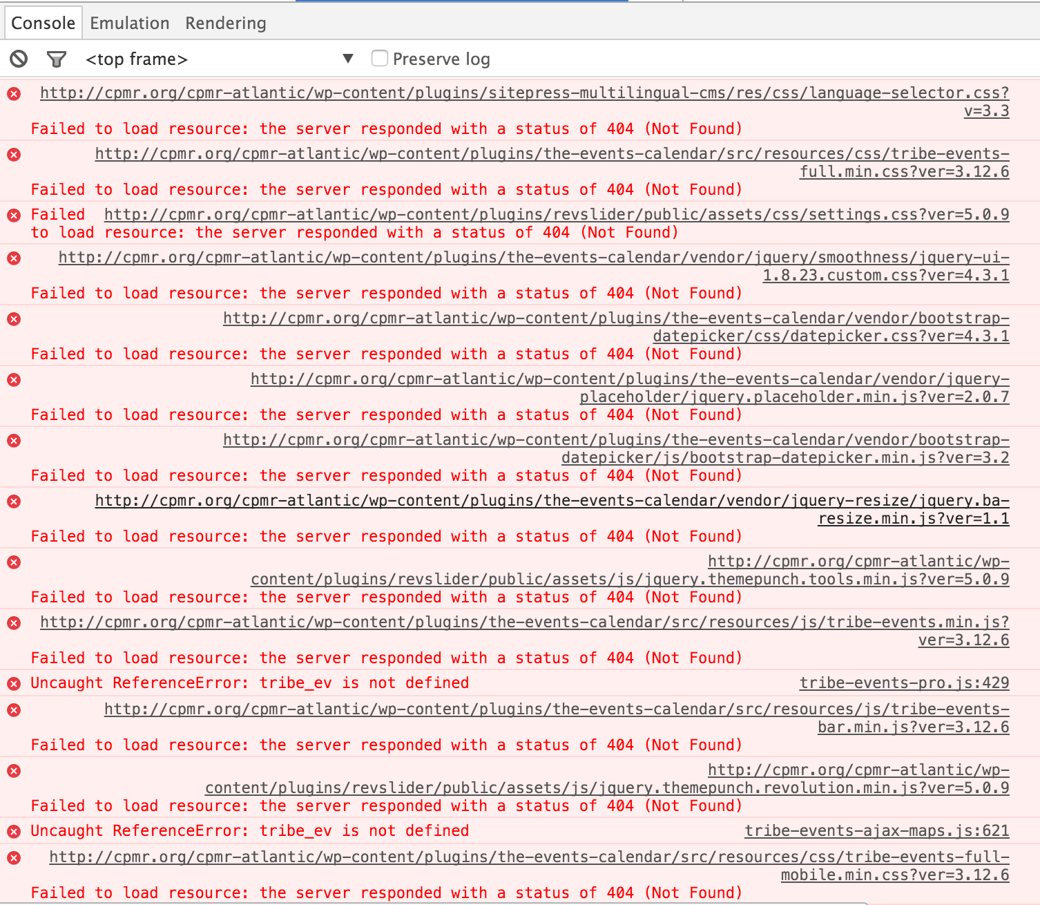
Task: Click error icon beside tribe-events-bar.min.js failure
Action: (14, 710)
